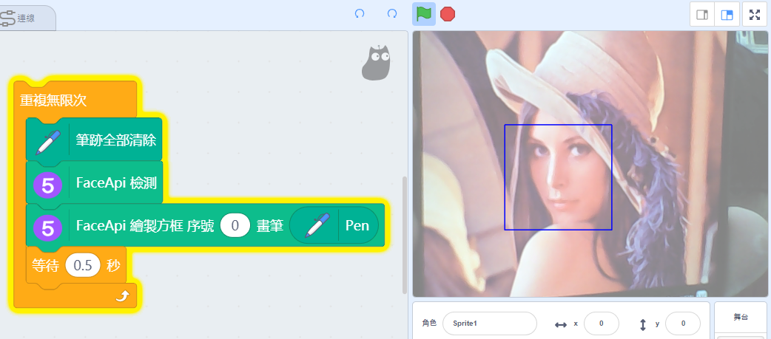
Task: Click the loop arrow at block bottom
Action: 122,296
